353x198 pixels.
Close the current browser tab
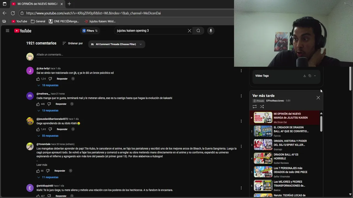click(x=62, y=4)
